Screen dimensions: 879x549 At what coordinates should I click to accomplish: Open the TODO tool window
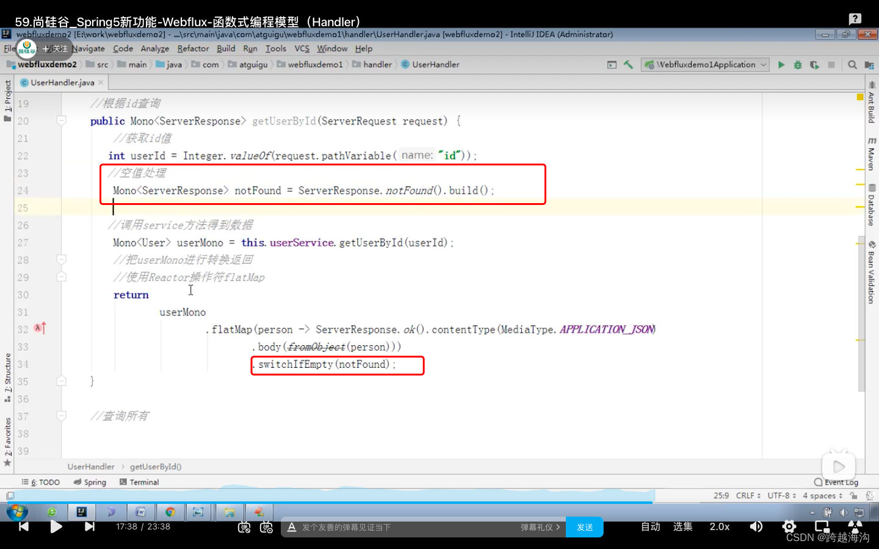[40, 482]
